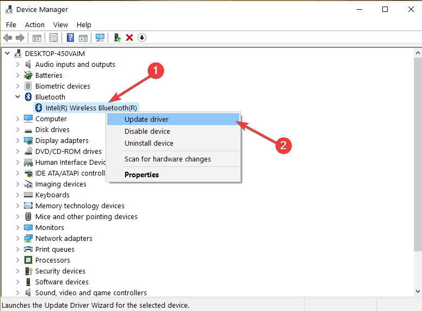Click the Batteries category icon
Image resolution: width=422 pixels, height=311 pixels.
[28, 75]
